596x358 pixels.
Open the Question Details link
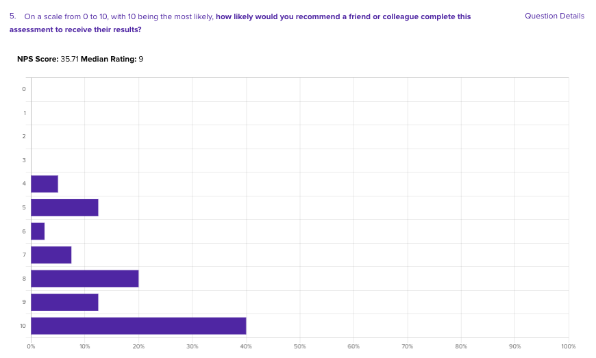[554, 16]
